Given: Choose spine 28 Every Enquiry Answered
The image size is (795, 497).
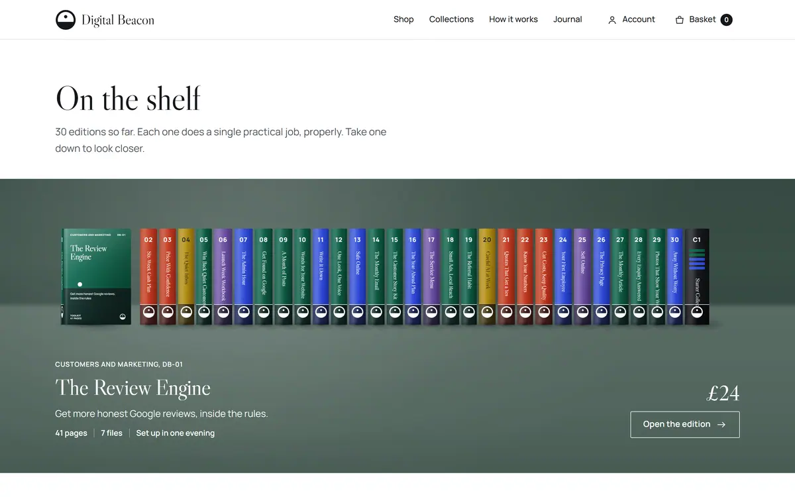Looking at the screenshot, I should pyautogui.click(x=638, y=277).
